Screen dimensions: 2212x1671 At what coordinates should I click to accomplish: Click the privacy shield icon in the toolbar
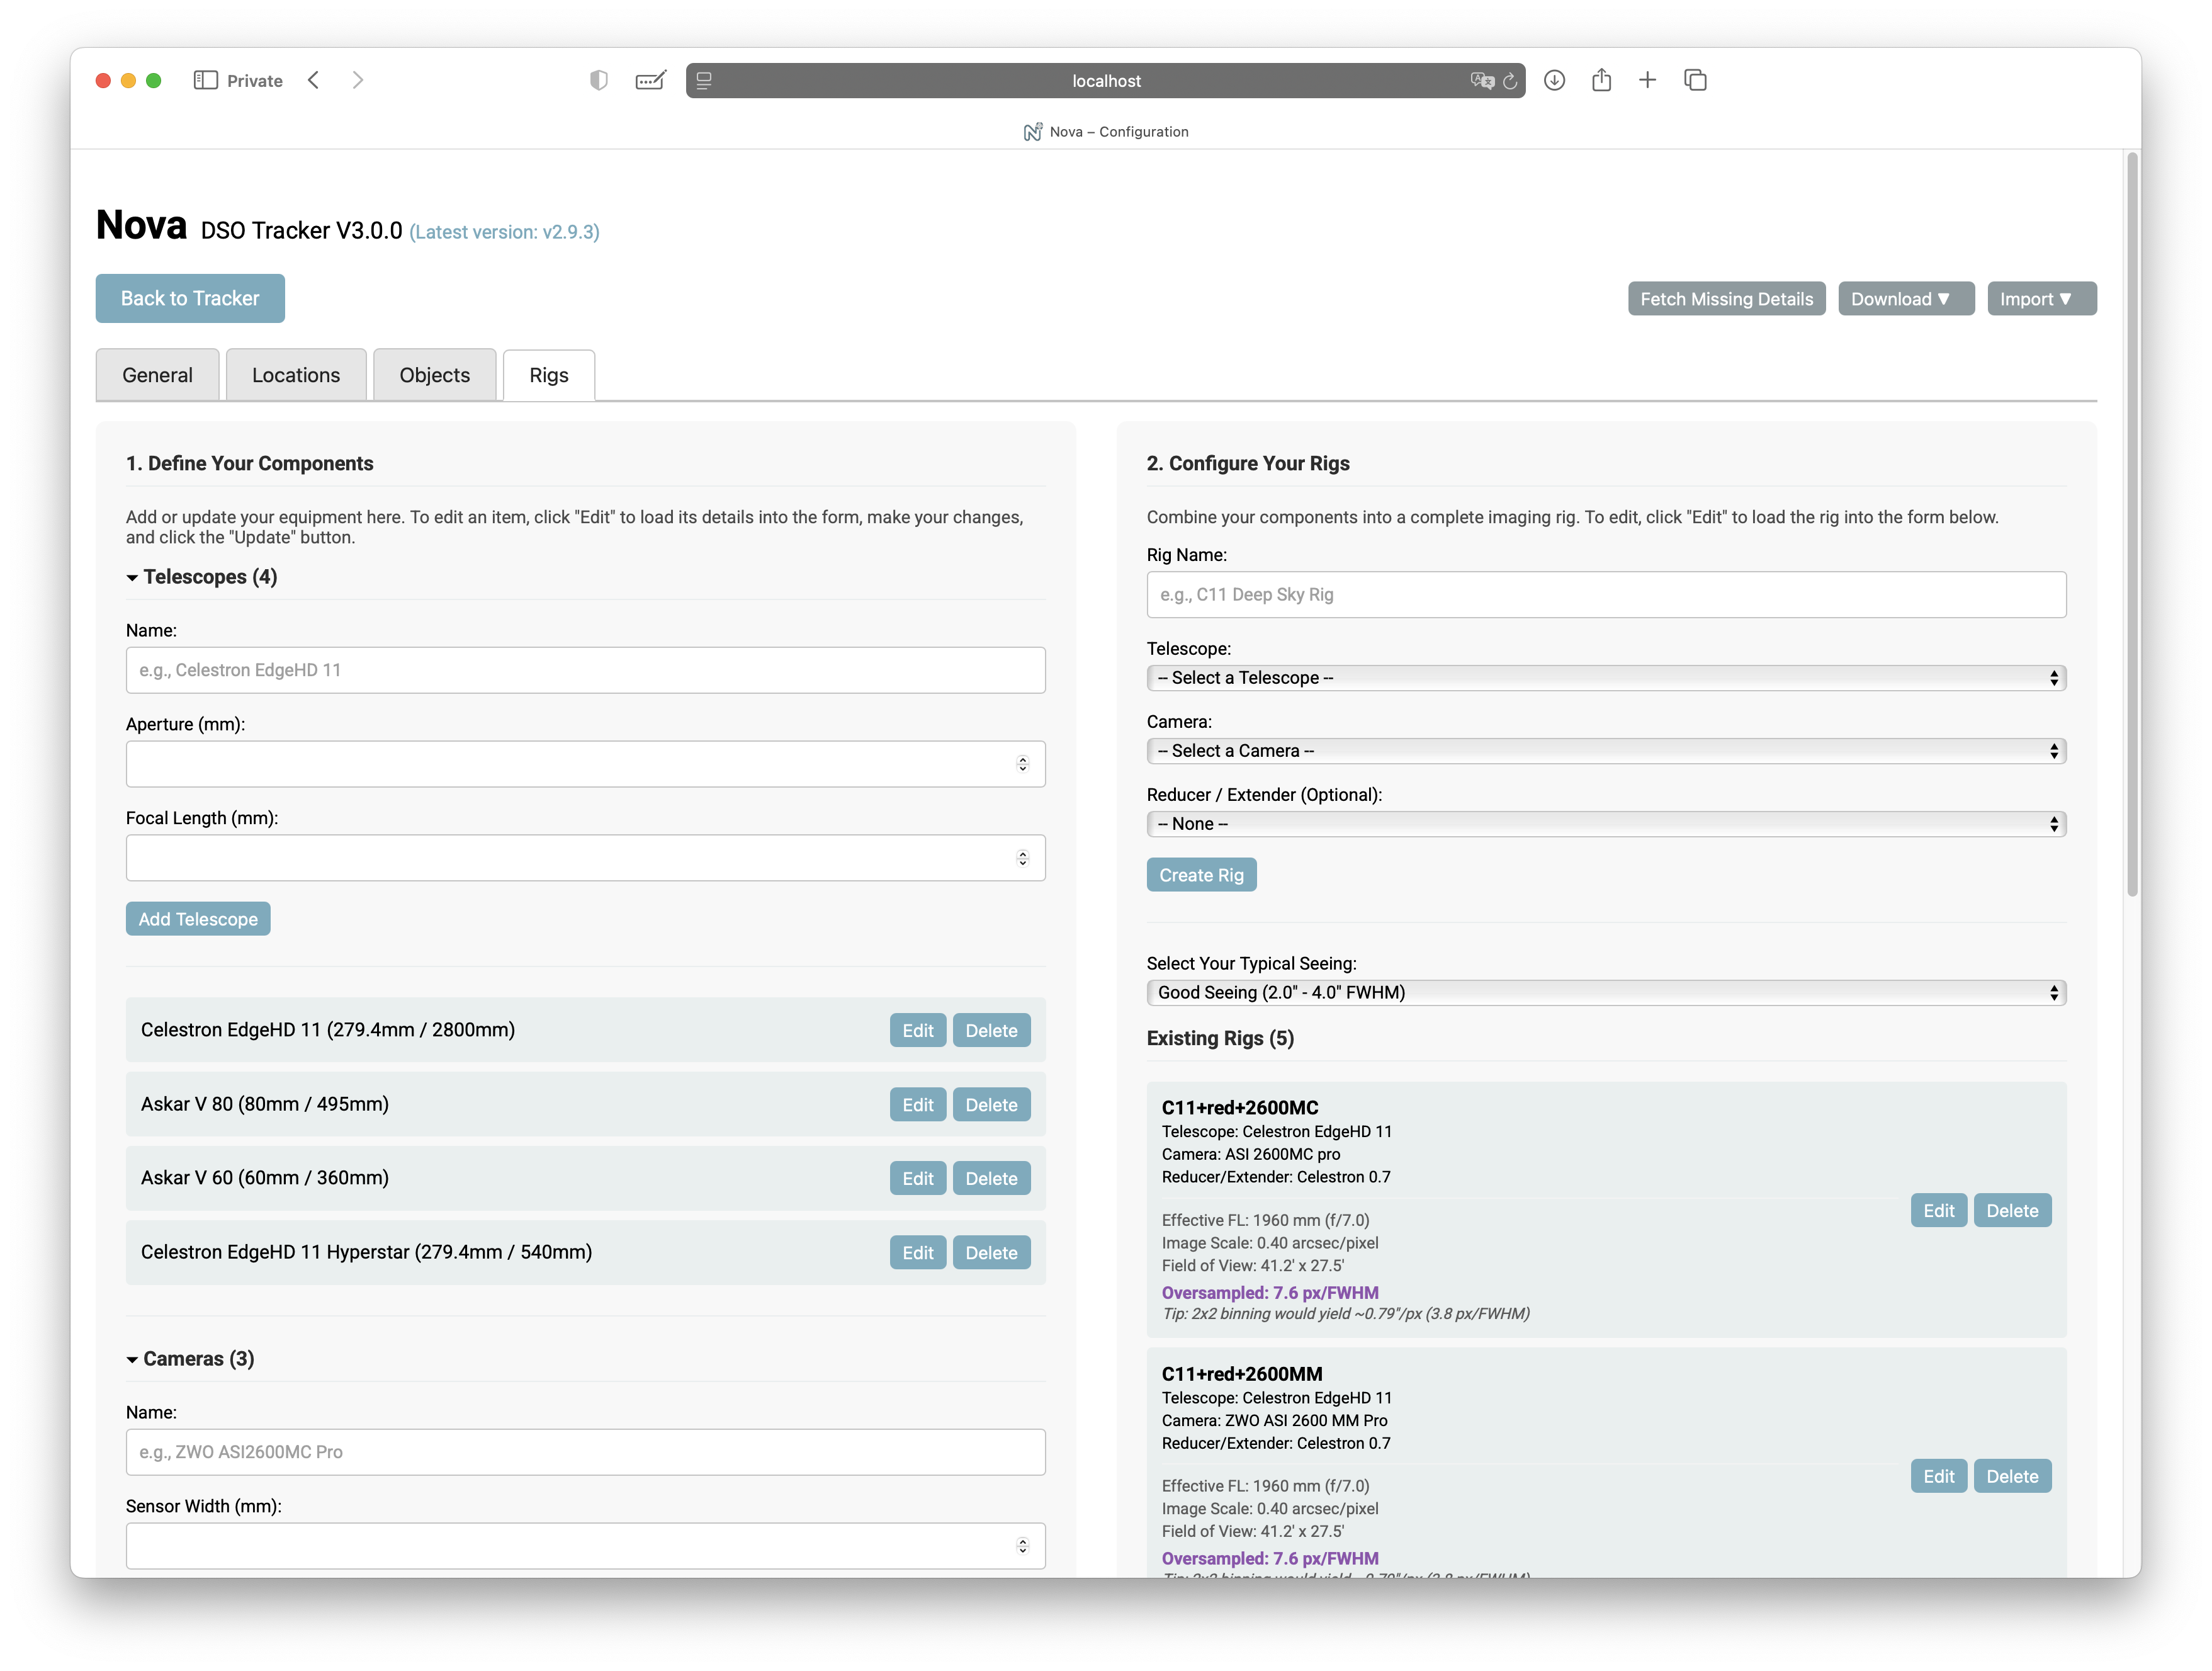[x=598, y=80]
